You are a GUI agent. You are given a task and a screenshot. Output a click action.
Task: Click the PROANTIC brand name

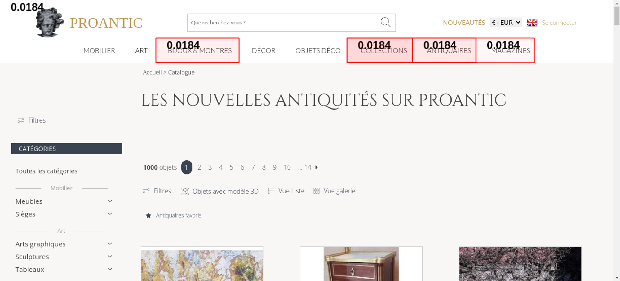tap(106, 23)
